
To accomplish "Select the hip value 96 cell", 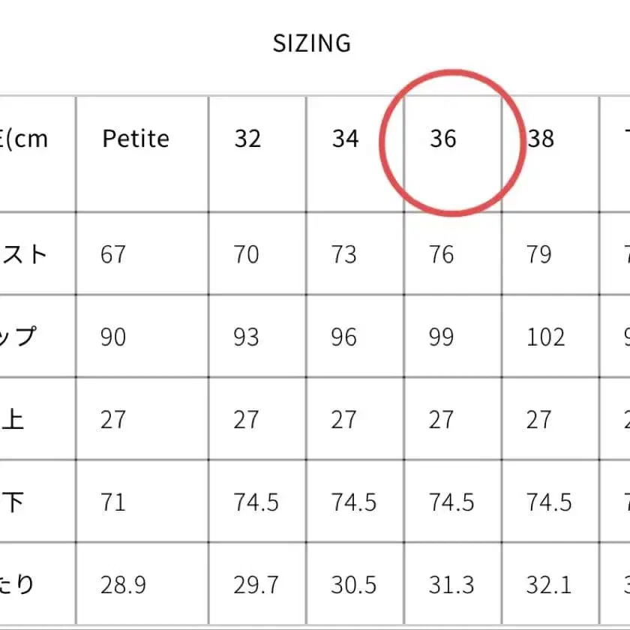I will [343, 337].
